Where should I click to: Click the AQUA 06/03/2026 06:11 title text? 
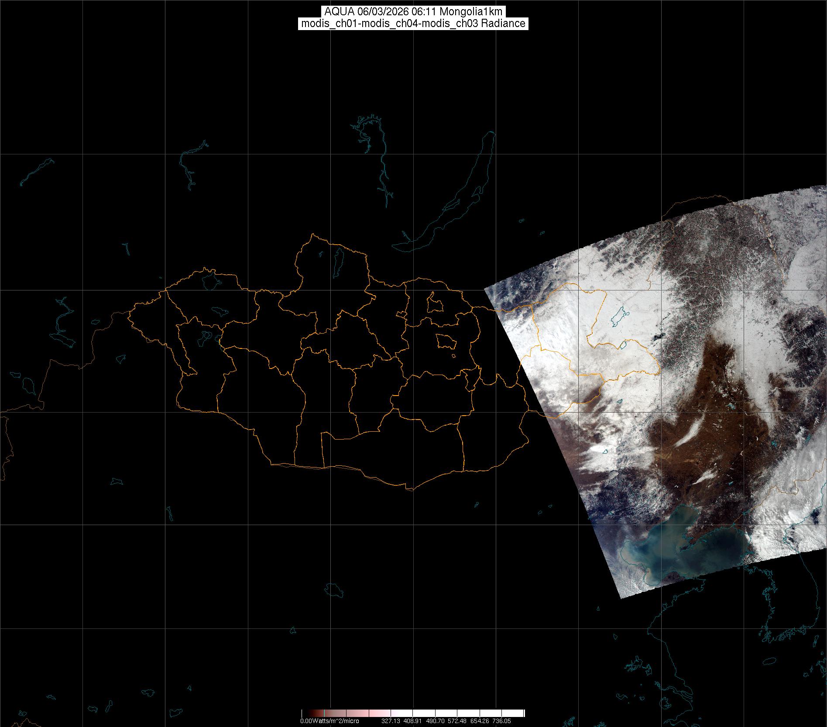click(413, 12)
